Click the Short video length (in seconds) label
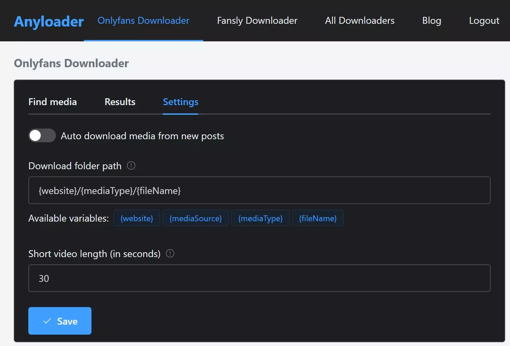The image size is (510, 346). (94, 254)
